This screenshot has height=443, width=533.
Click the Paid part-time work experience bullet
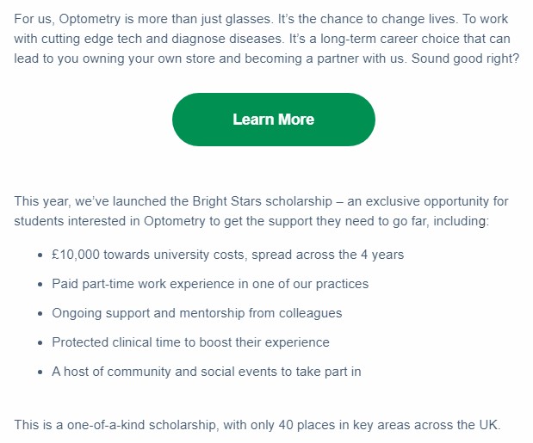pos(210,284)
